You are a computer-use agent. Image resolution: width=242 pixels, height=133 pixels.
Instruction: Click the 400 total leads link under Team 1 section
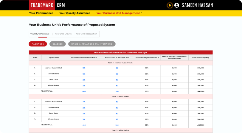[84, 91]
